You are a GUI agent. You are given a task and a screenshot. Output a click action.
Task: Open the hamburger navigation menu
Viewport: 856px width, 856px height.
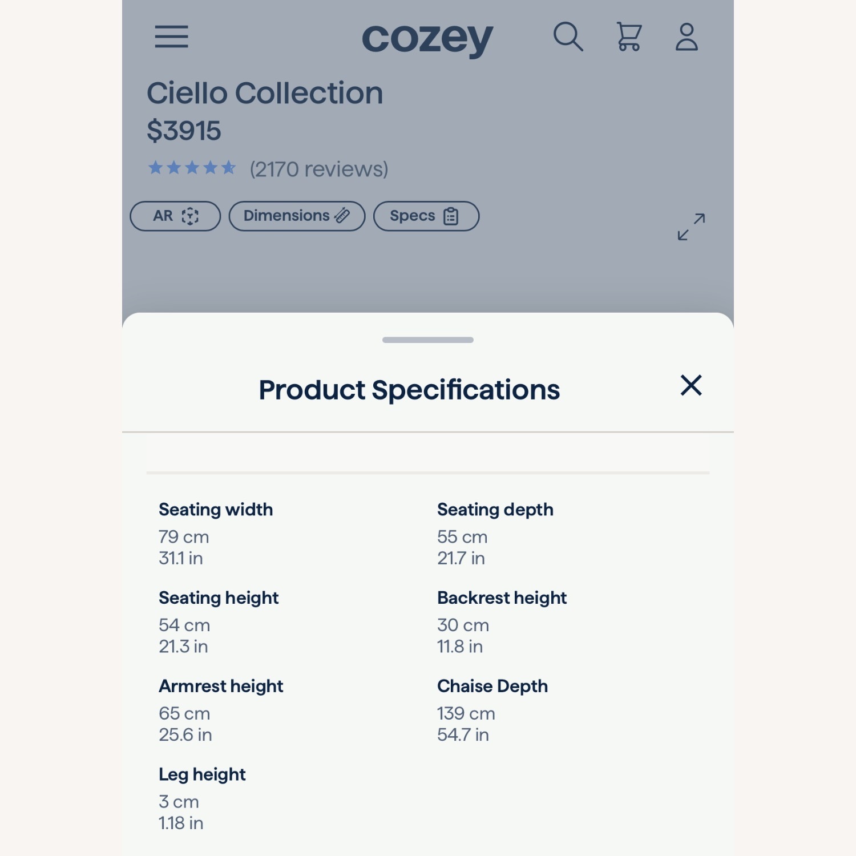[171, 37]
